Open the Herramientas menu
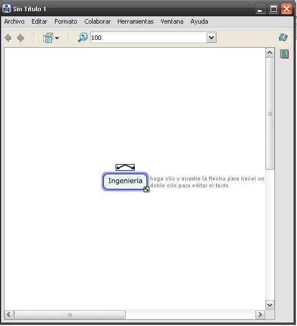 [x=135, y=21]
